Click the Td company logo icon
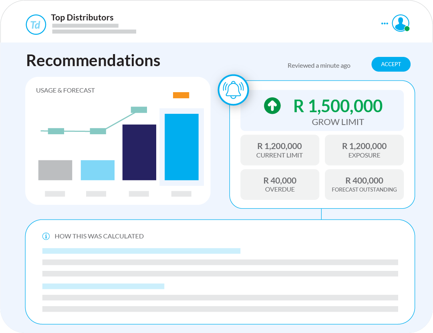Image resolution: width=433 pixels, height=333 pixels. (x=36, y=24)
